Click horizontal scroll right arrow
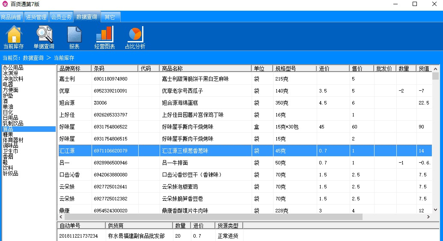The image size is (443, 241). pyautogui.click(x=428, y=217)
